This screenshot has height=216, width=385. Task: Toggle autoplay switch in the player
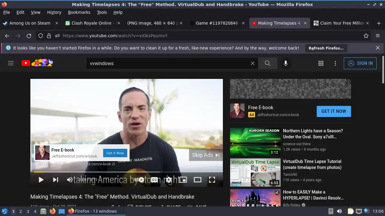click(141, 180)
